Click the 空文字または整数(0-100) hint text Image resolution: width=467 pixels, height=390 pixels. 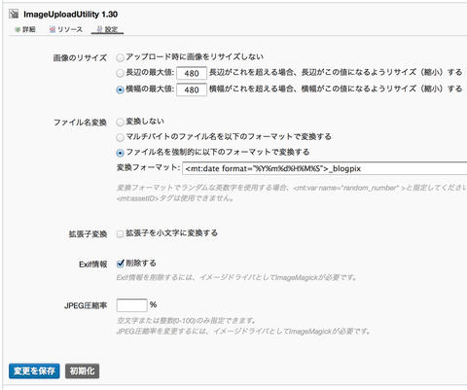tap(186, 321)
